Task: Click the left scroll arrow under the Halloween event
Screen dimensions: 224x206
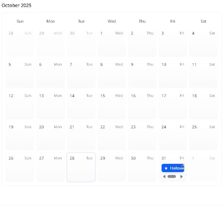Action: pos(164,177)
